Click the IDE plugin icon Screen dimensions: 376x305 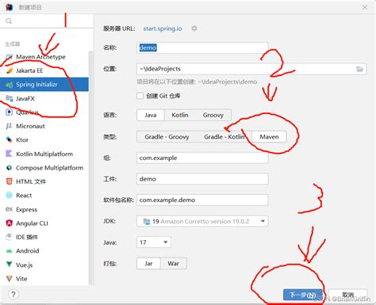click(10, 237)
